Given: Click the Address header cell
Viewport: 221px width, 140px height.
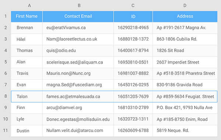Looking at the screenshot, I should (x=185, y=16).
